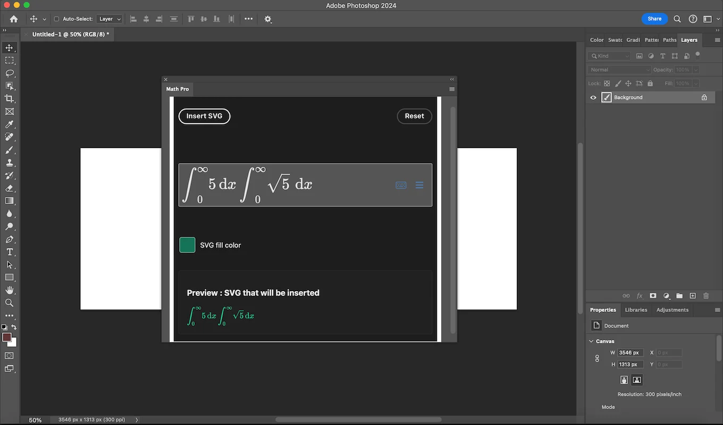Toggle the width-height link in Canvas
The height and width of the screenshot is (425, 723).
pyautogui.click(x=597, y=359)
